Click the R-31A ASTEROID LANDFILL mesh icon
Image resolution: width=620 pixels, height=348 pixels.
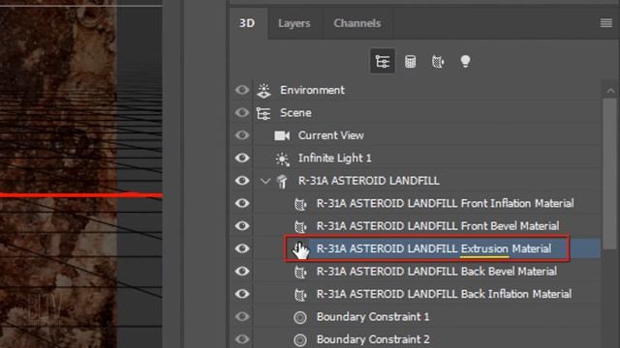[x=282, y=181]
